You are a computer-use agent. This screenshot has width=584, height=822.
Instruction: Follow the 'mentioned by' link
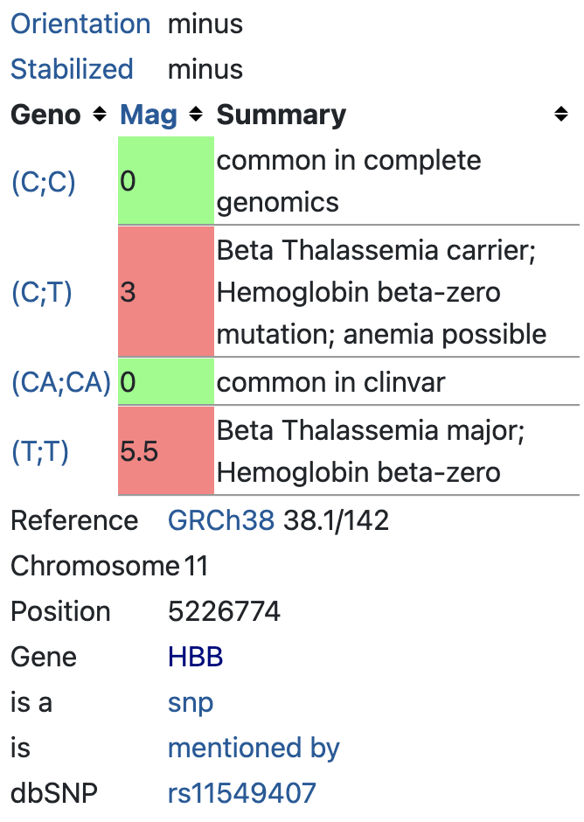(254, 748)
